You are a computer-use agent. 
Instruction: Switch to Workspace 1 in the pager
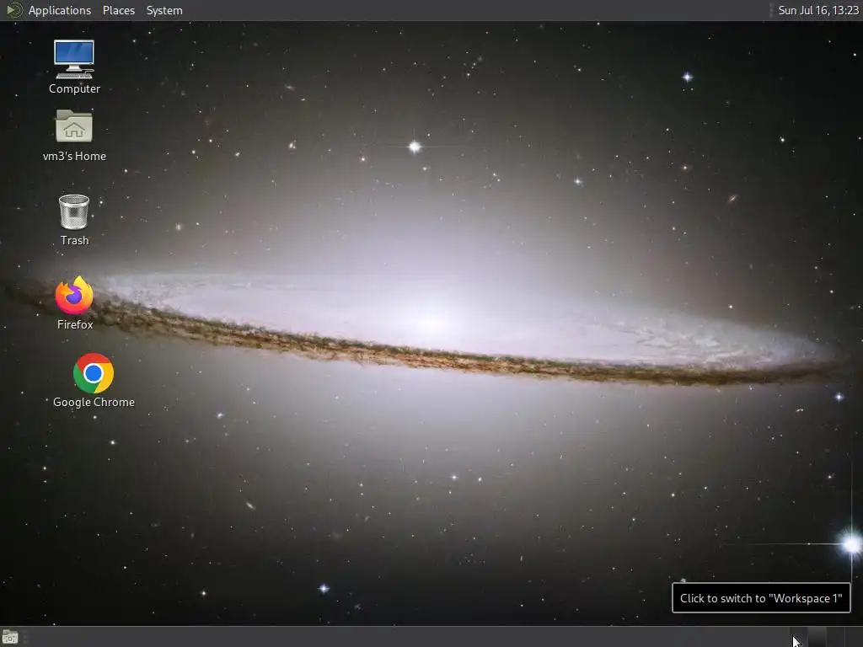pos(798,637)
